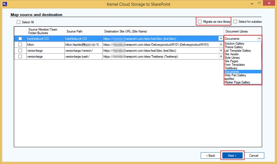Click Testtemp destination URL cell
Image resolution: width=277 pixels, height=164 pixels.
coord(161,56)
